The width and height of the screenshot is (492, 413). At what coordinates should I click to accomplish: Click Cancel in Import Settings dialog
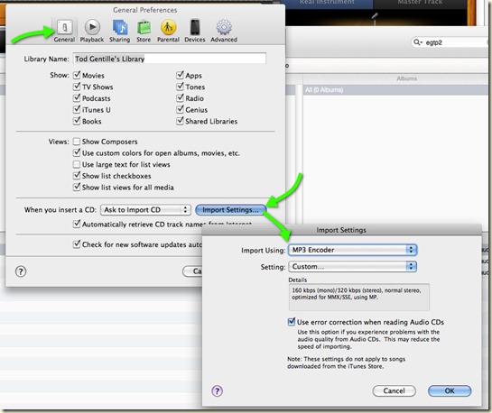(395, 390)
